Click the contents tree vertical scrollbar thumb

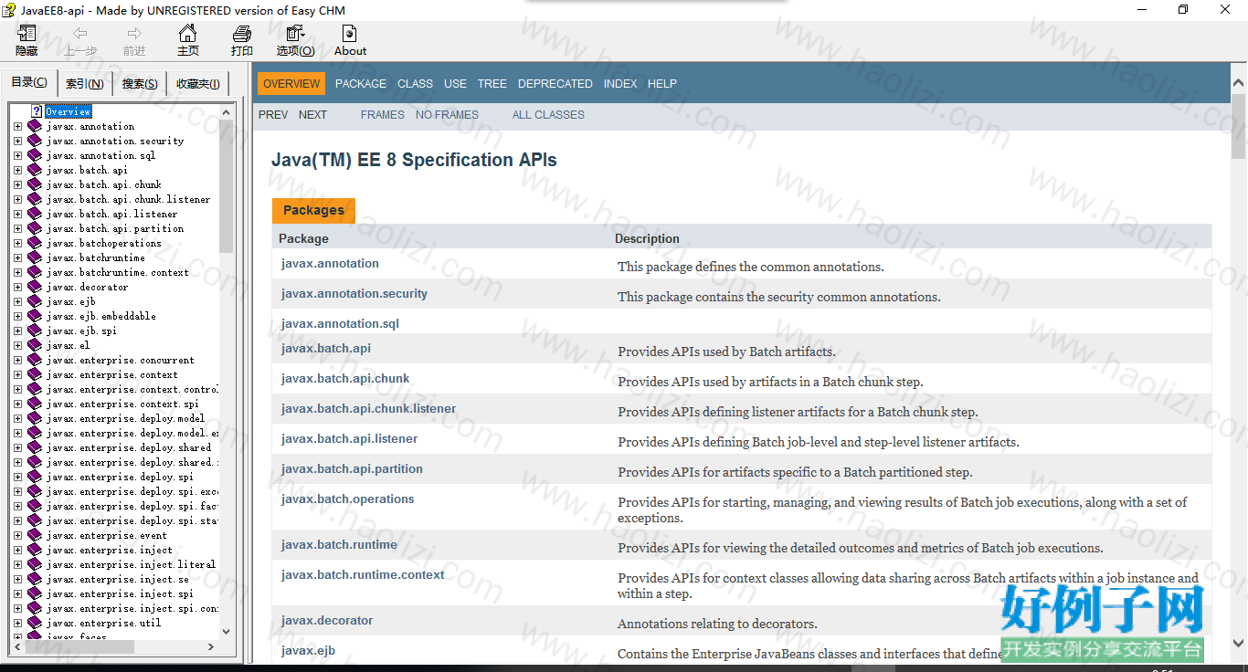[x=227, y=185]
